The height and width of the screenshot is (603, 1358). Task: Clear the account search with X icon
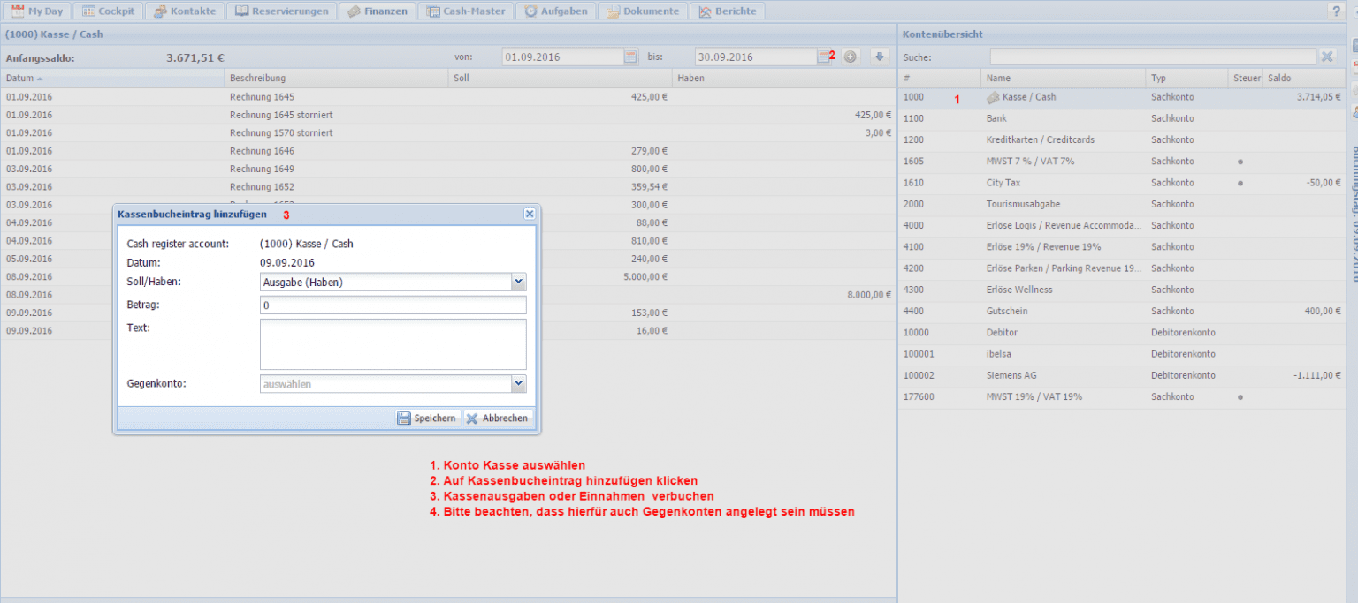tap(1326, 57)
